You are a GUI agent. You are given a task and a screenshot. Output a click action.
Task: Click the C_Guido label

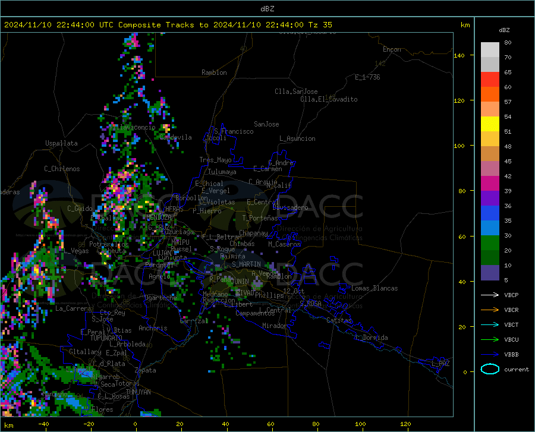pyautogui.click(x=80, y=209)
